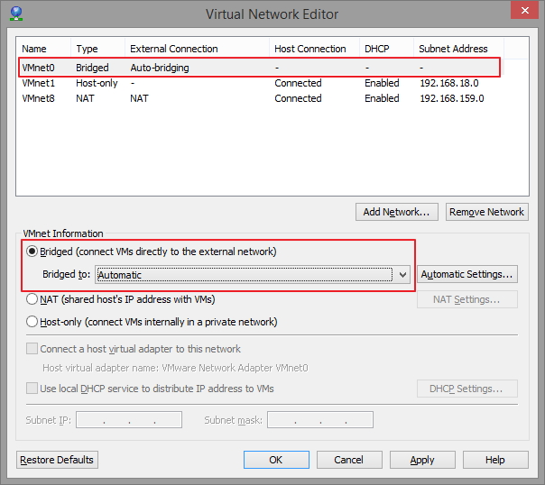Click the Add Network button
545x485 pixels.
pos(397,212)
